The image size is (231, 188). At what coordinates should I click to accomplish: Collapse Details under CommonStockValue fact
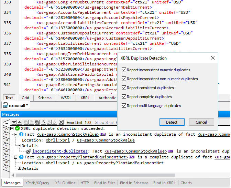[20, 146]
